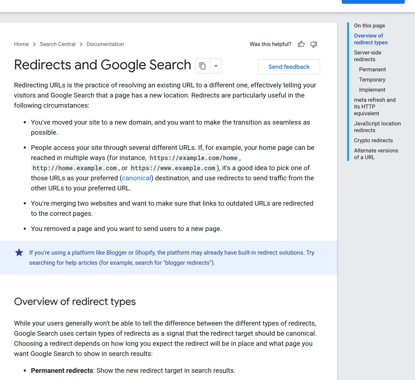The width and height of the screenshot is (415, 380).
Task: Go to JavaScript location redirects section
Action: click(x=377, y=127)
